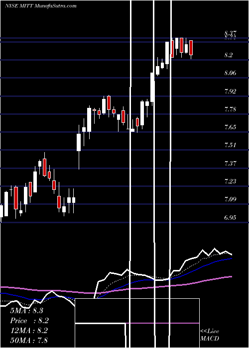
Task: Select the 6.95 price axis label
Action: (230, 218)
